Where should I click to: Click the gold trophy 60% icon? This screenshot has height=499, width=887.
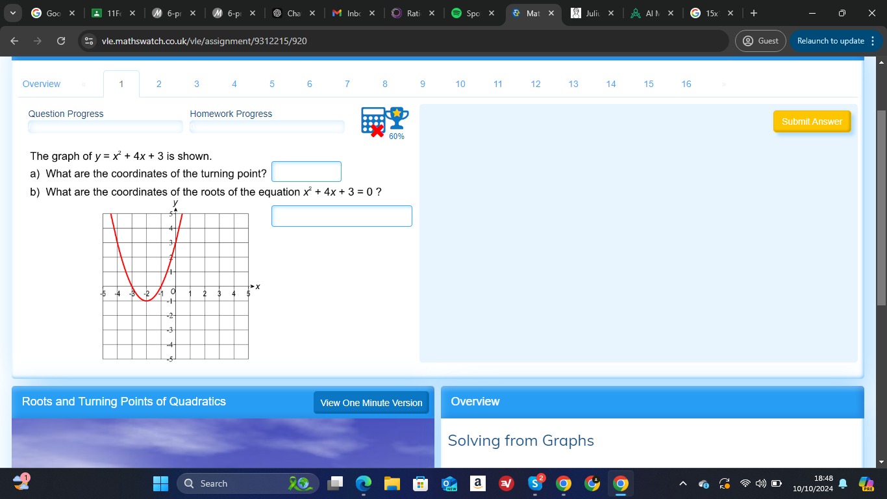[397, 123]
